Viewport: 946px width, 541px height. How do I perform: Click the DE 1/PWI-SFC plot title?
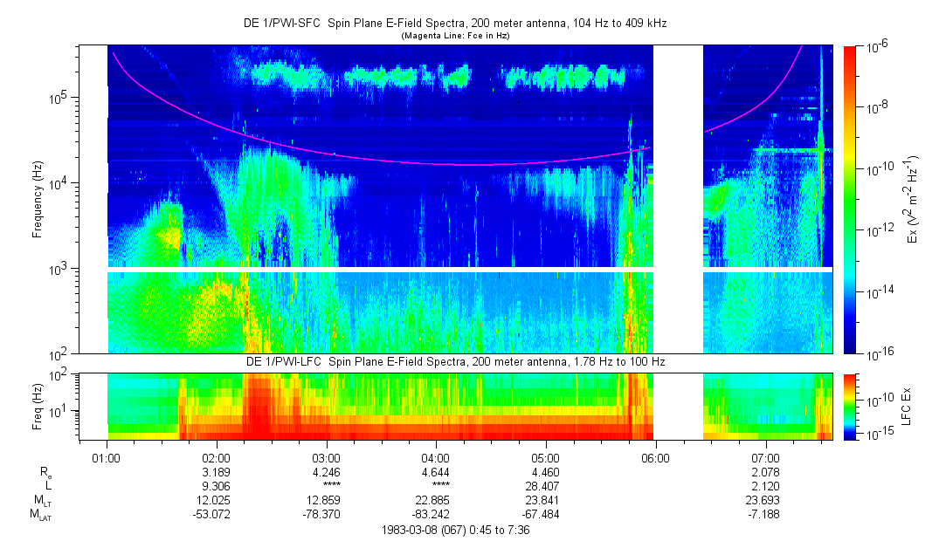point(454,24)
